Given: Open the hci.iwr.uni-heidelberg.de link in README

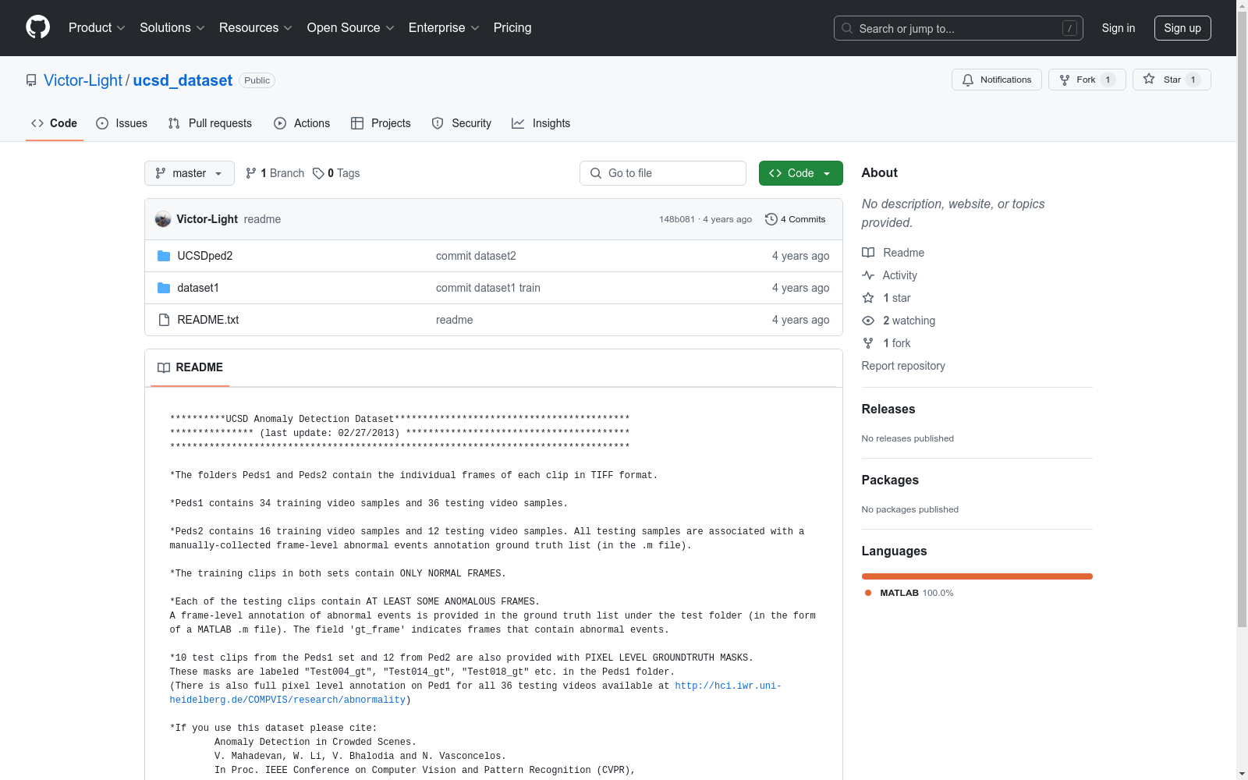Looking at the screenshot, I should [x=476, y=693].
